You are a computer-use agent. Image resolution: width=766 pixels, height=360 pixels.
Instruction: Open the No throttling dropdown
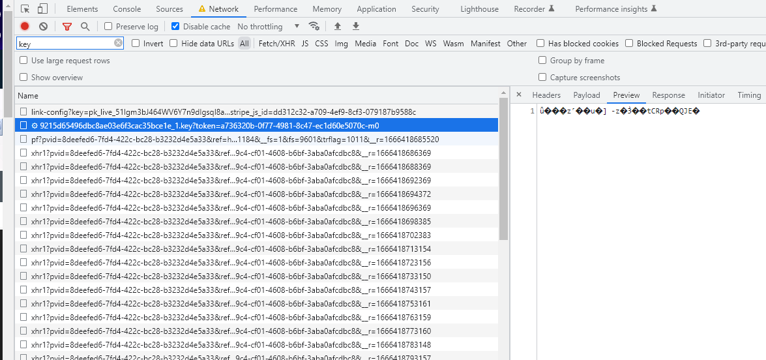tap(268, 27)
